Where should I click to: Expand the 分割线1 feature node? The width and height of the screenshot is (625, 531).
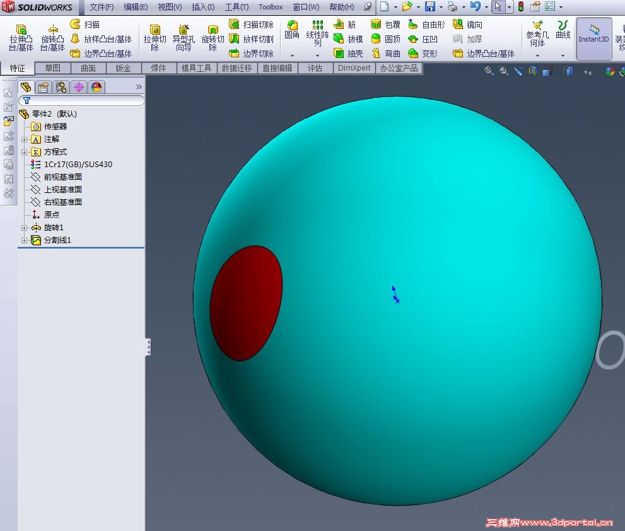coord(25,241)
